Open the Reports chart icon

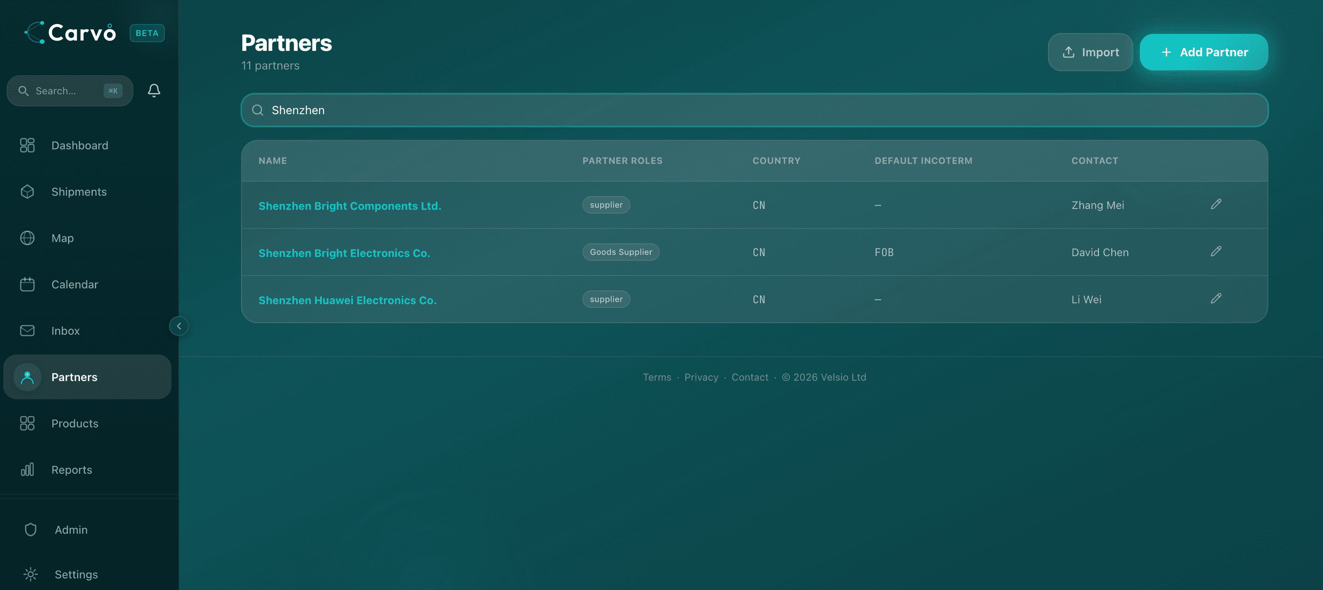(28, 470)
